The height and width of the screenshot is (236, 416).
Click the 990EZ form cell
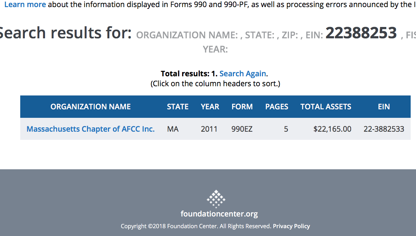[242, 129]
